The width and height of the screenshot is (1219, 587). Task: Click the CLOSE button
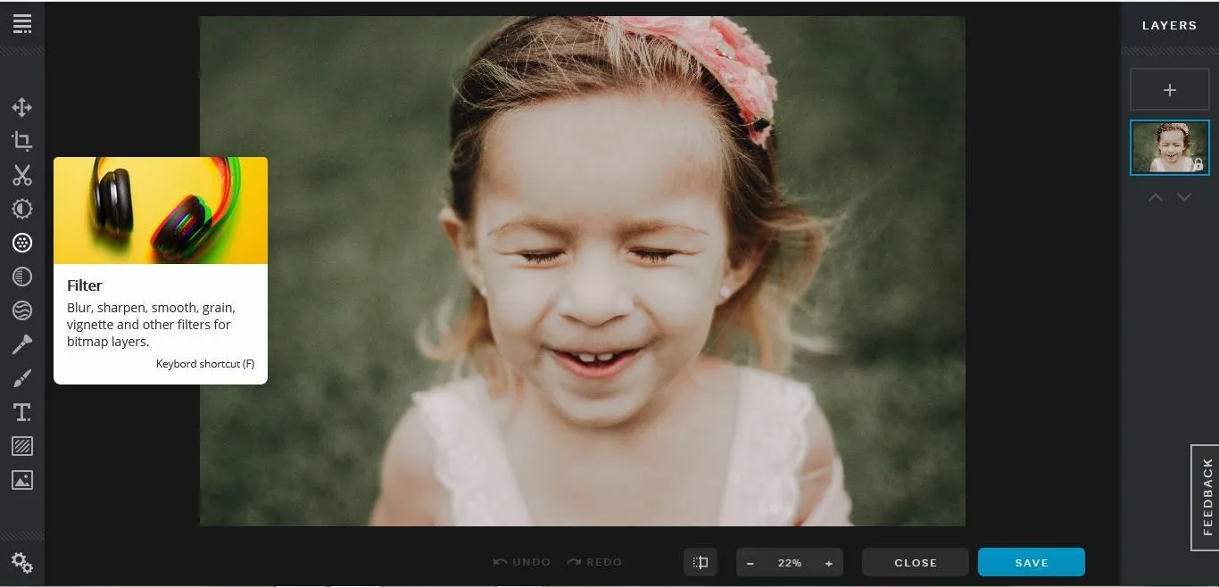pyautogui.click(x=916, y=563)
